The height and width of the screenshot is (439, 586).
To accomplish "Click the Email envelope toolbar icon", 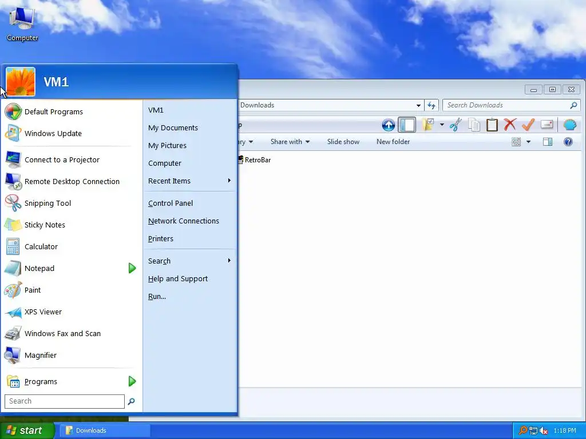I will (547, 124).
